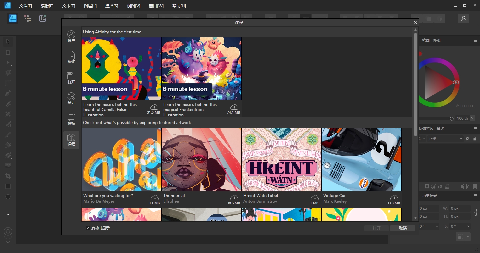Viewport: 480px width, 253px height.
Task: Open the 100% opacity dropdown
Action: point(472,118)
